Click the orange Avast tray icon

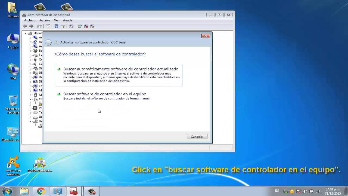[292, 191]
